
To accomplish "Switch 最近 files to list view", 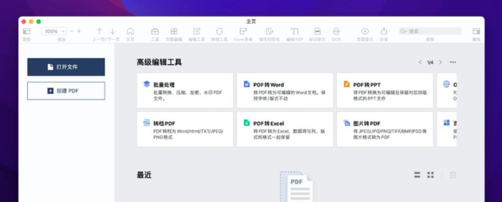I will point(417,175).
